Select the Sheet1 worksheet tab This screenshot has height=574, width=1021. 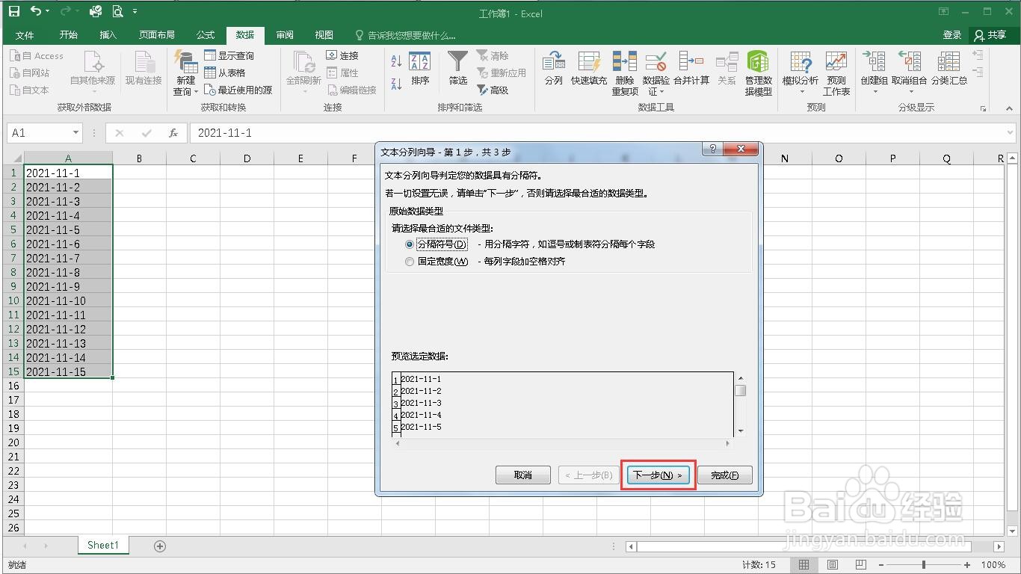[x=103, y=545]
